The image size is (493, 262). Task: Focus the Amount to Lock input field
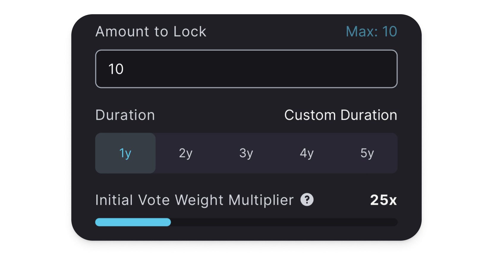246,69
